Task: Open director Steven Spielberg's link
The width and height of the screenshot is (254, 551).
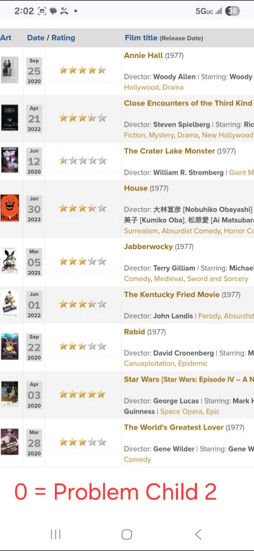Action: tap(181, 125)
